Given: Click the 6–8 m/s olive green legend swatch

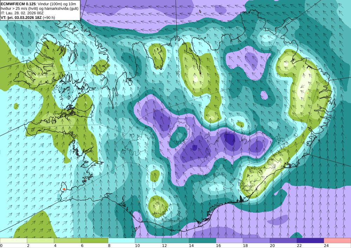Looking at the screenshot, I should pos(94,240).
